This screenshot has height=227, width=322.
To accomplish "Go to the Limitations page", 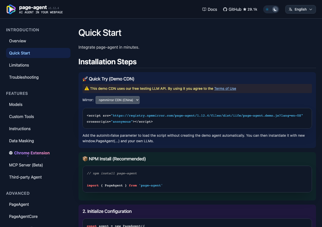I will point(38,65).
